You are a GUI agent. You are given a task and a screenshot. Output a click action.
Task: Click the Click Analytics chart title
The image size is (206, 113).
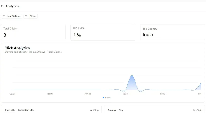17,48
